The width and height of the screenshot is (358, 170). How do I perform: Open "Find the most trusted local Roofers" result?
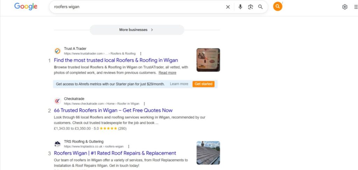[116, 60]
